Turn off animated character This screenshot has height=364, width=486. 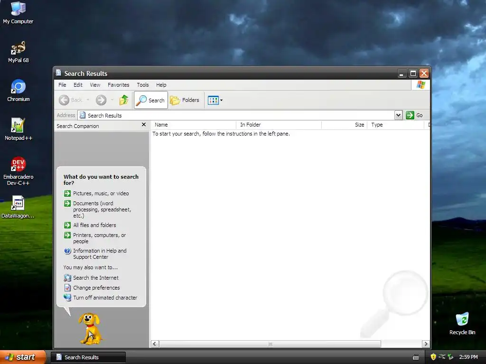[101, 298]
